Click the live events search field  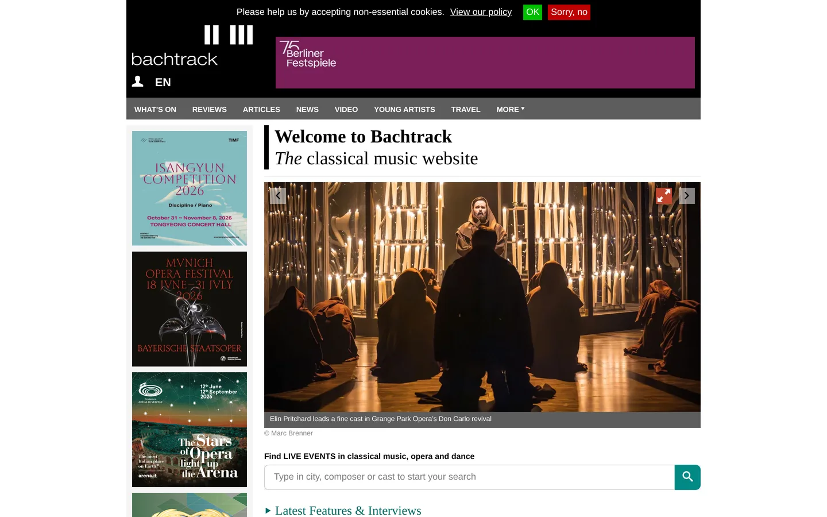click(x=469, y=477)
